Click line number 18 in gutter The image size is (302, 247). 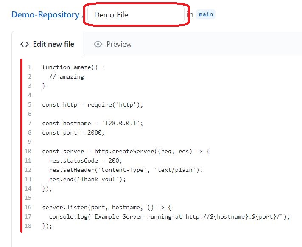pyautogui.click(x=28, y=226)
